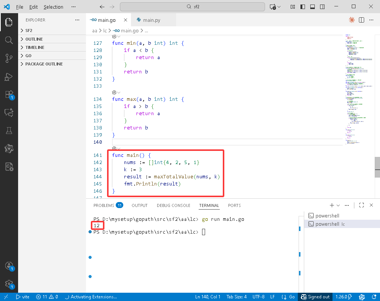Click the Signed out status item

(x=315, y=297)
